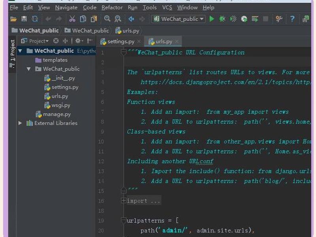Select the templates folder in tree
316x237 pixels.
coord(51,60)
